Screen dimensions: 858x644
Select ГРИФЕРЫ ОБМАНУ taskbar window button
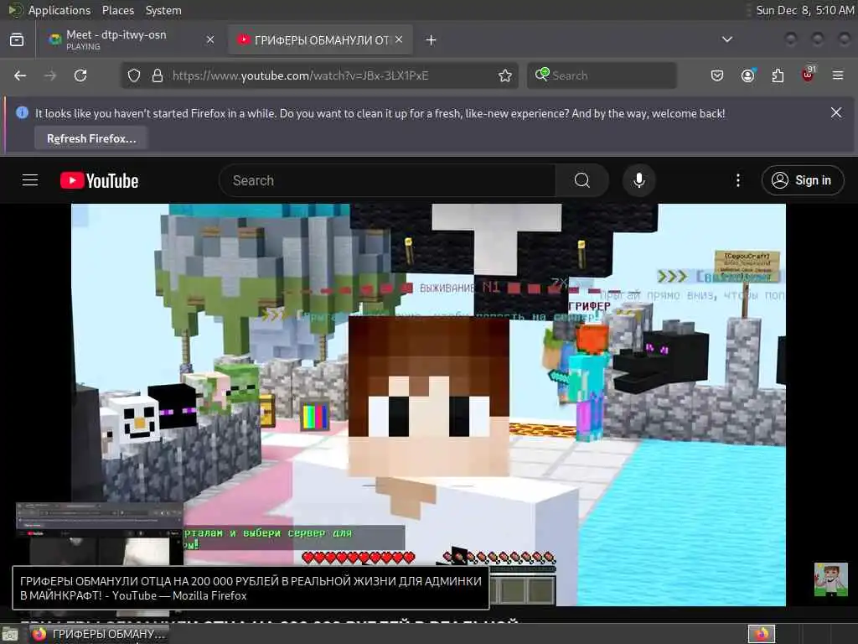(99, 634)
